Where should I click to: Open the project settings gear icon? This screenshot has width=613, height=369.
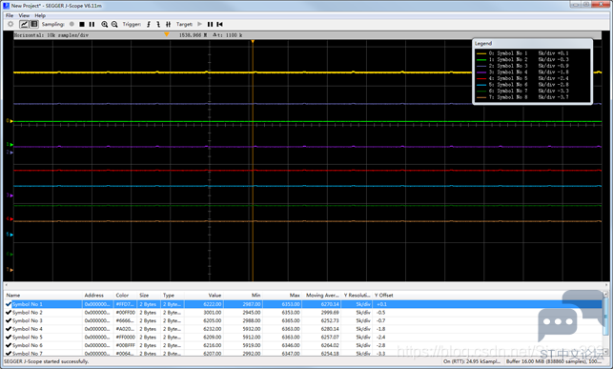pyautogui.click(x=10, y=24)
